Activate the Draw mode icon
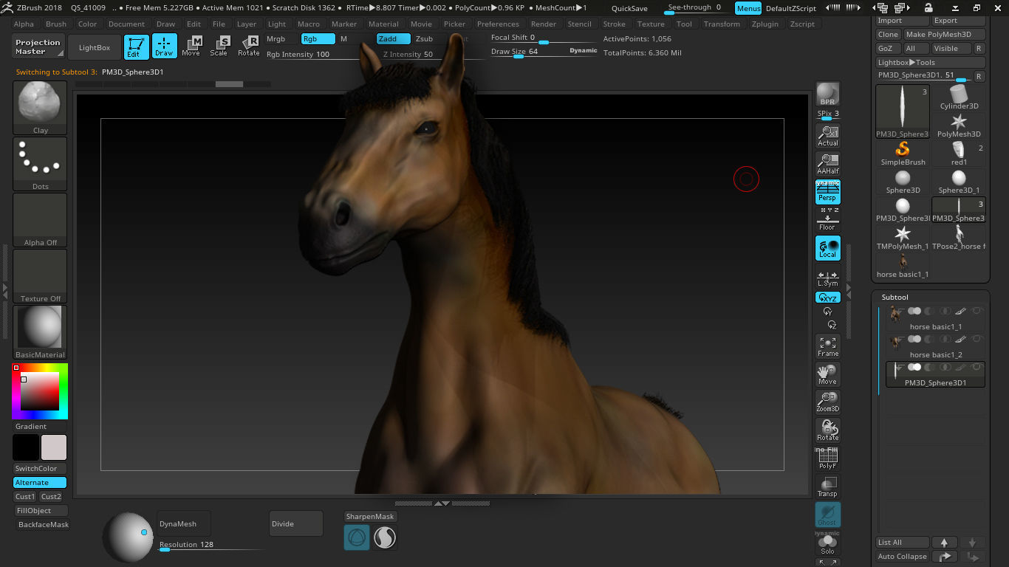1009x567 pixels. pyautogui.click(x=165, y=46)
